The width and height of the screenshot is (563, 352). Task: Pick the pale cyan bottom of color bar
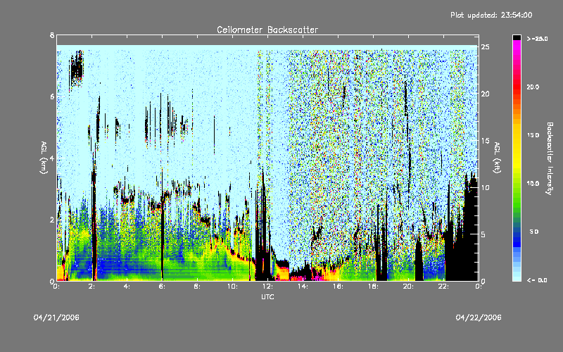click(x=517, y=277)
